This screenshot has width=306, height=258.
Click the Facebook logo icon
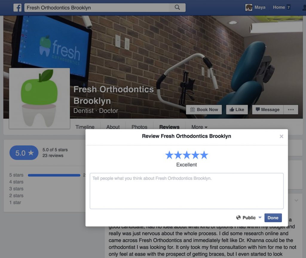[x=17, y=7]
